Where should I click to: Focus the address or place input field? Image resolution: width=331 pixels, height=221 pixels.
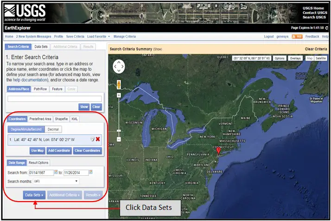pyautogui.click(x=54, y=99)
